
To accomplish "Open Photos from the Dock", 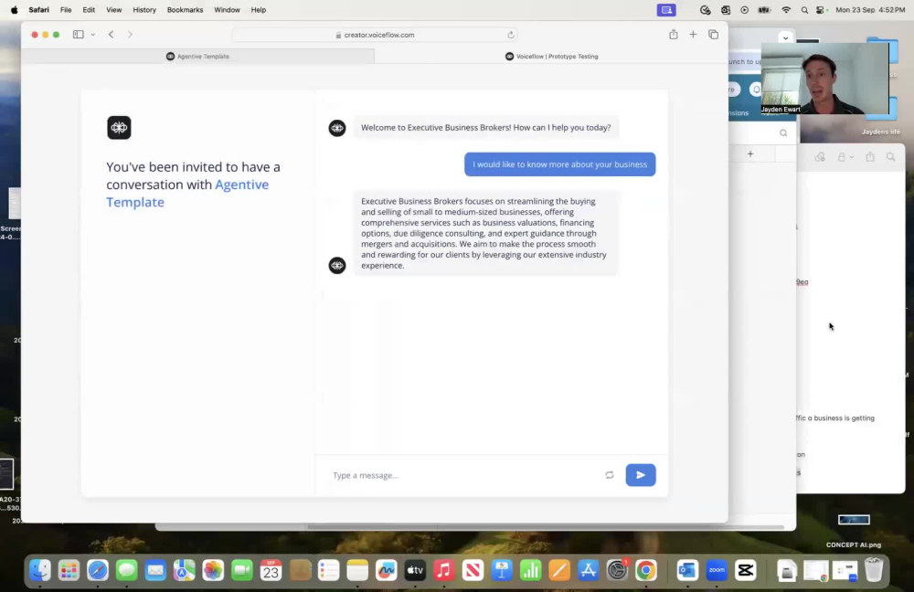I will coord(213,570).
